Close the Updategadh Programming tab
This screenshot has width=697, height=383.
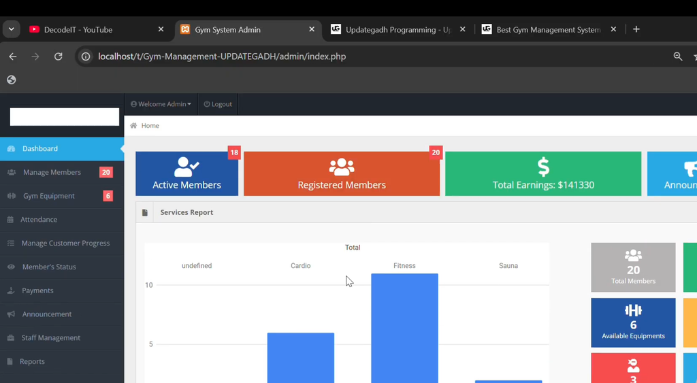point(462,29)
